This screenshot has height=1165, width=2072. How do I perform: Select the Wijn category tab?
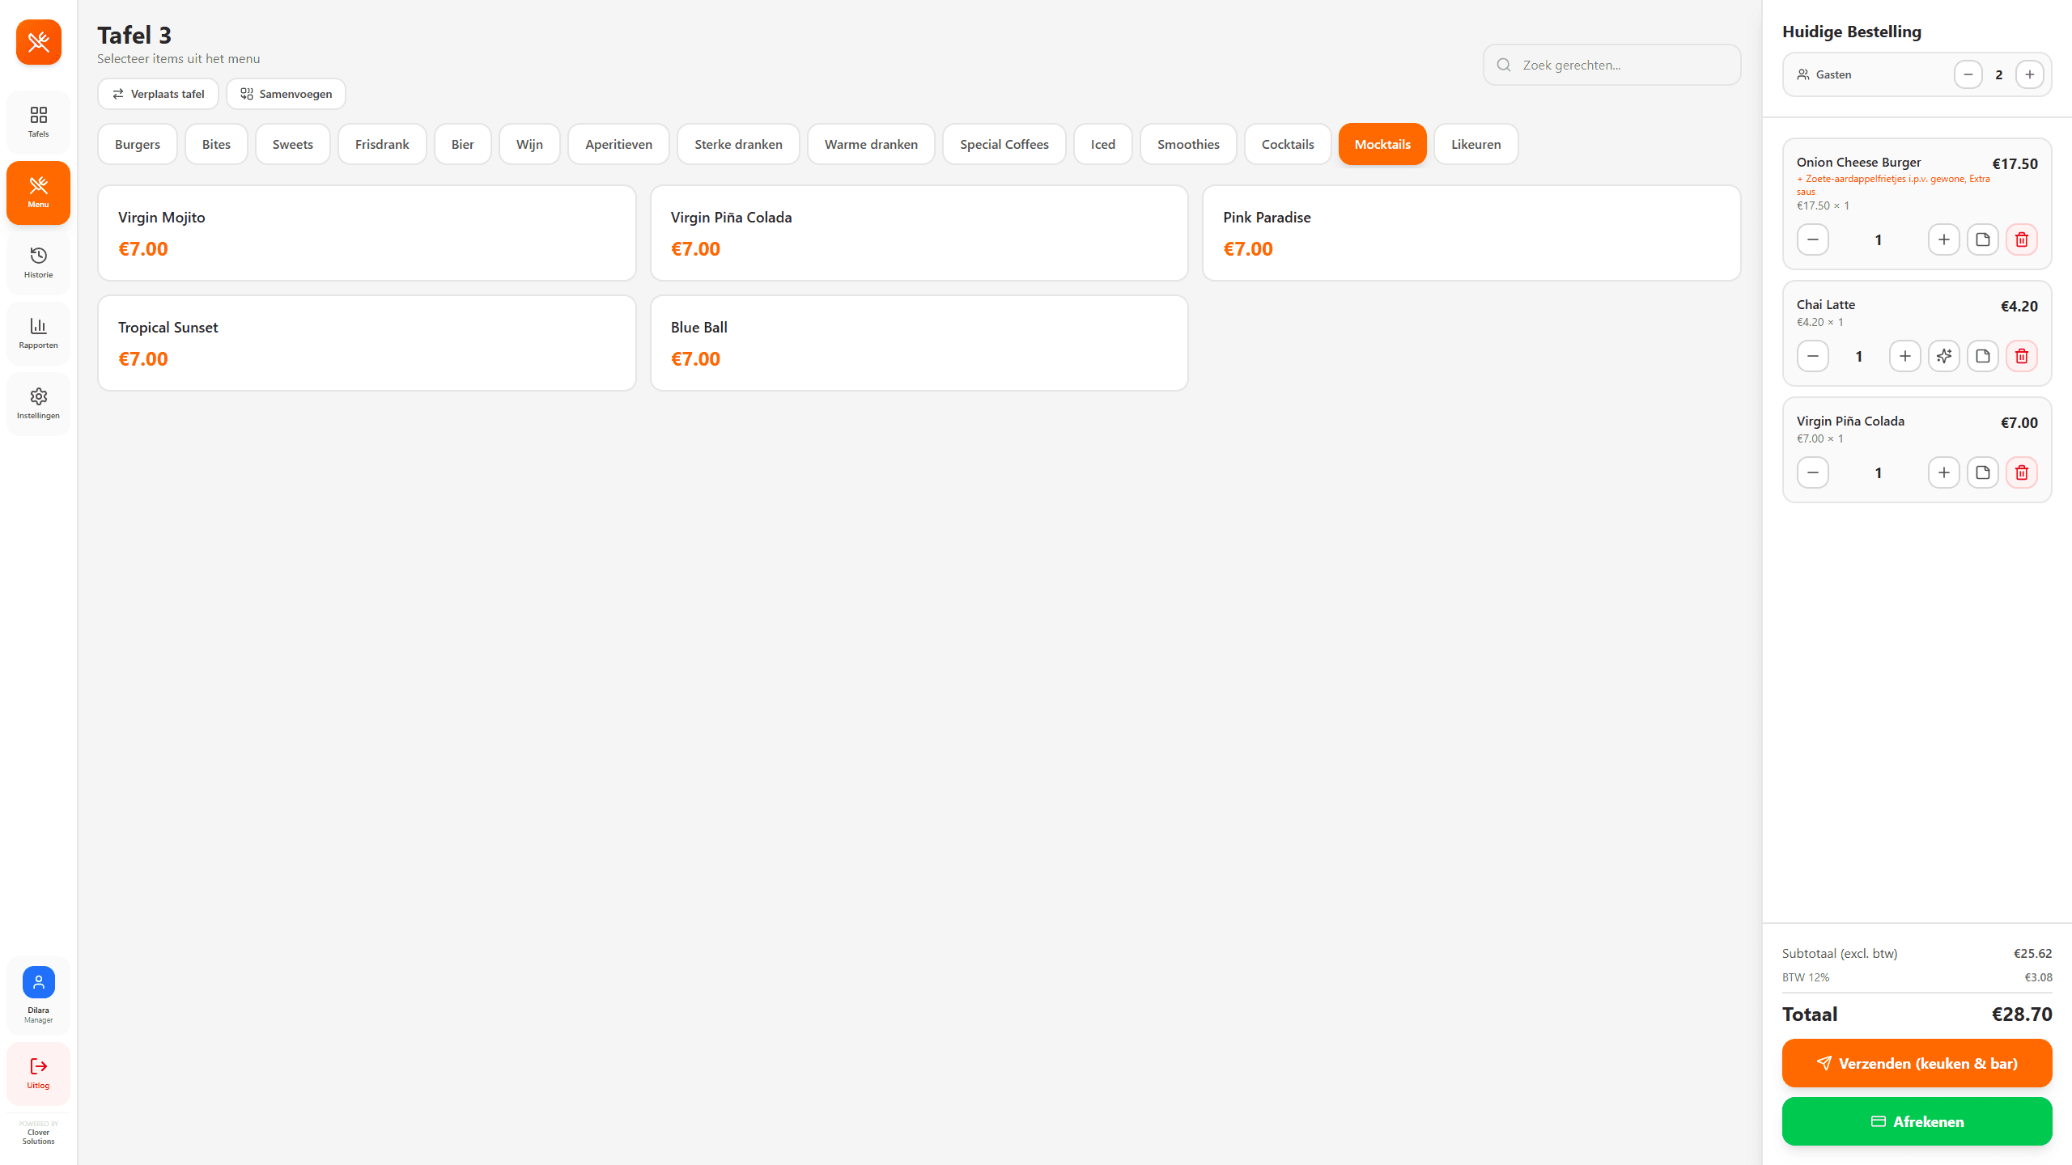point(529,144)
